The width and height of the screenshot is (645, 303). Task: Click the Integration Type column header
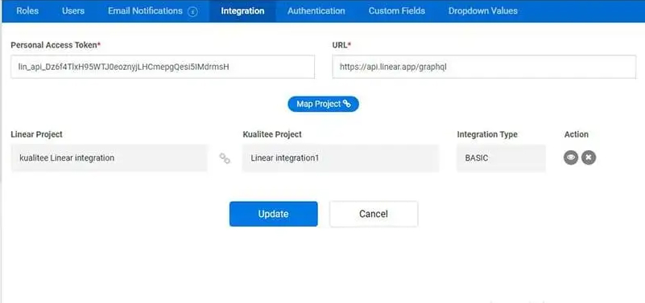click(x=487, y=134)
